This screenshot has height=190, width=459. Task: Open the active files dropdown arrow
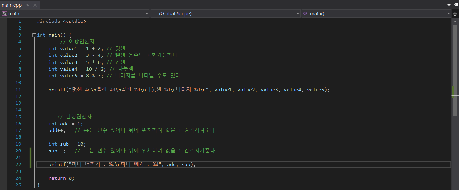coord(449,5)
